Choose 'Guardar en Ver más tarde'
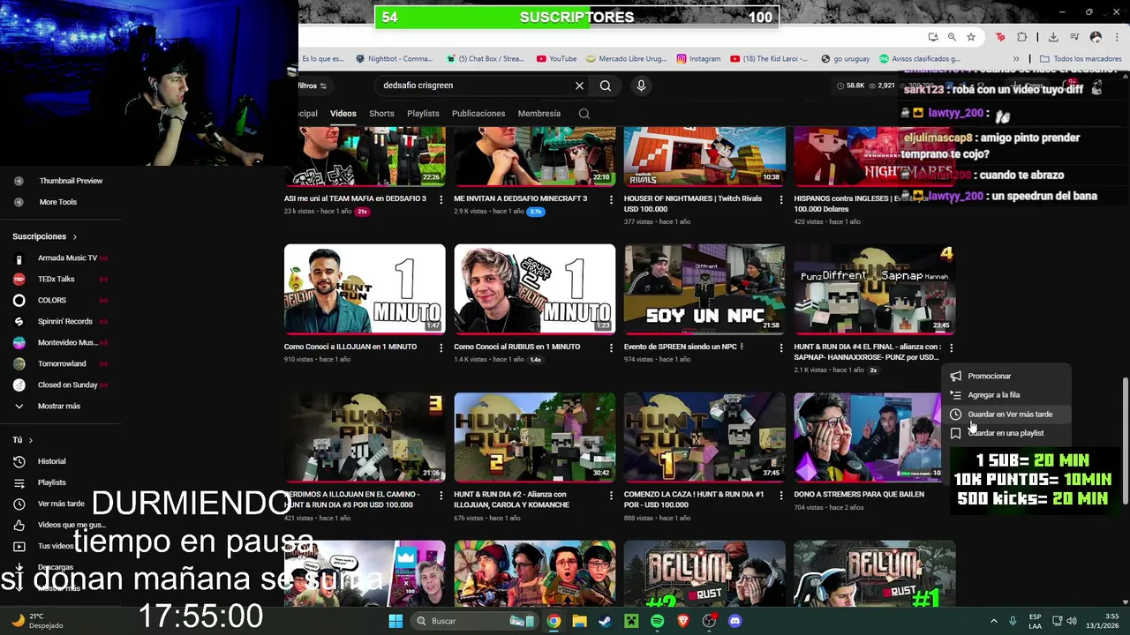 click(1005, 415)
